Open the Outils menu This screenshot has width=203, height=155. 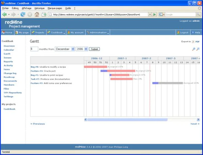tap(68, 8)
